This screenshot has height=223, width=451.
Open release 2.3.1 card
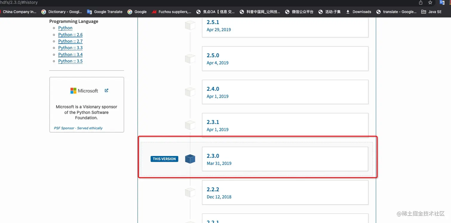point(285,125)
